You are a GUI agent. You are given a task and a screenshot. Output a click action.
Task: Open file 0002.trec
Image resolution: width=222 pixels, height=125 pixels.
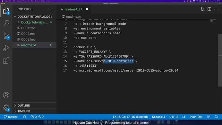(28, 34)
